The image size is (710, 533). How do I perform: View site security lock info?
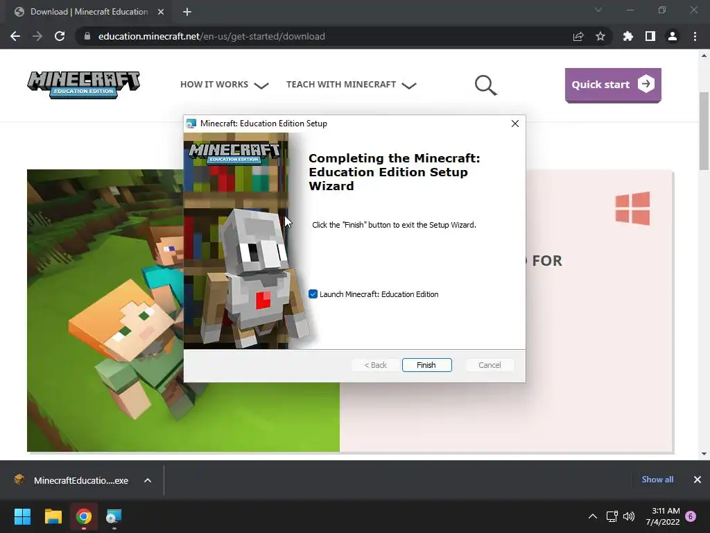pyautogui.click(x=87, y=36)
